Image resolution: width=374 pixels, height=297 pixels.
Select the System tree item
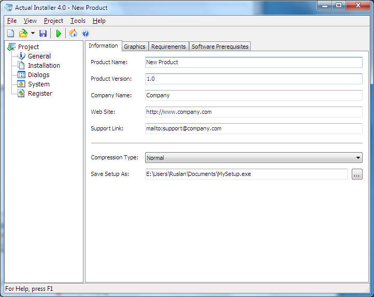(39, 84)
